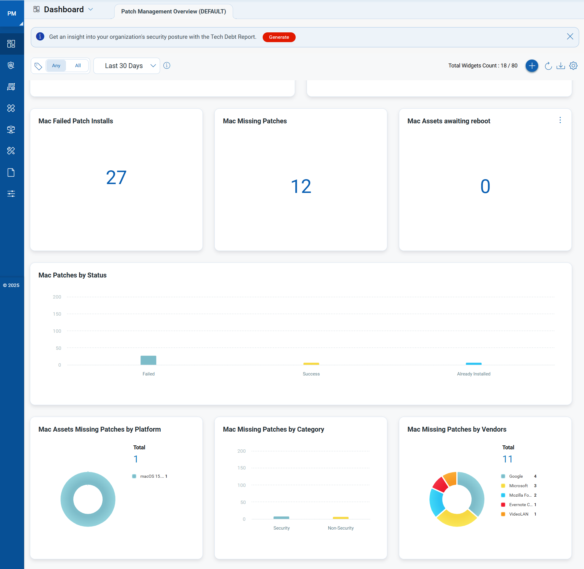Expand the Last 30 Days dropdown
The image size is (584, 569).
click(x=127, y=66)
